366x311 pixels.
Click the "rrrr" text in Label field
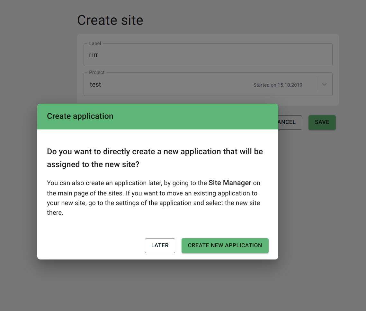point(94,55)
